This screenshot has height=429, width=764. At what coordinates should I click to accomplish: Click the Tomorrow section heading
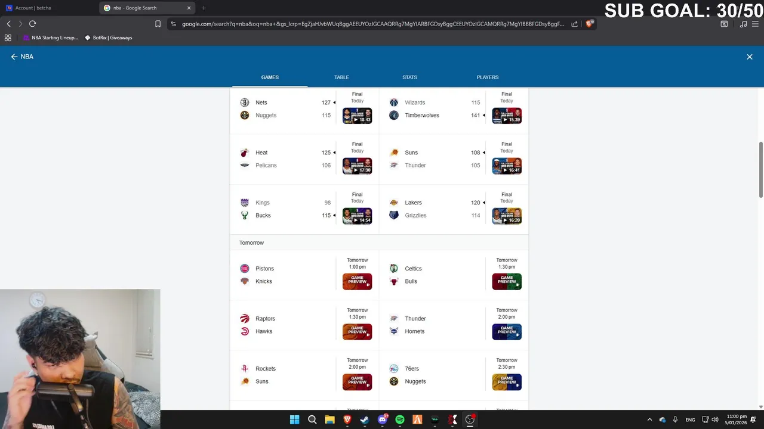pyautogui.click(x=251, y=243)
